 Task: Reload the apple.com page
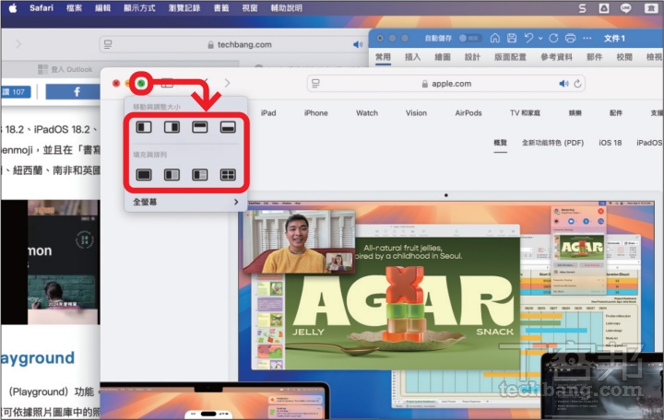[x=577, y=84]
